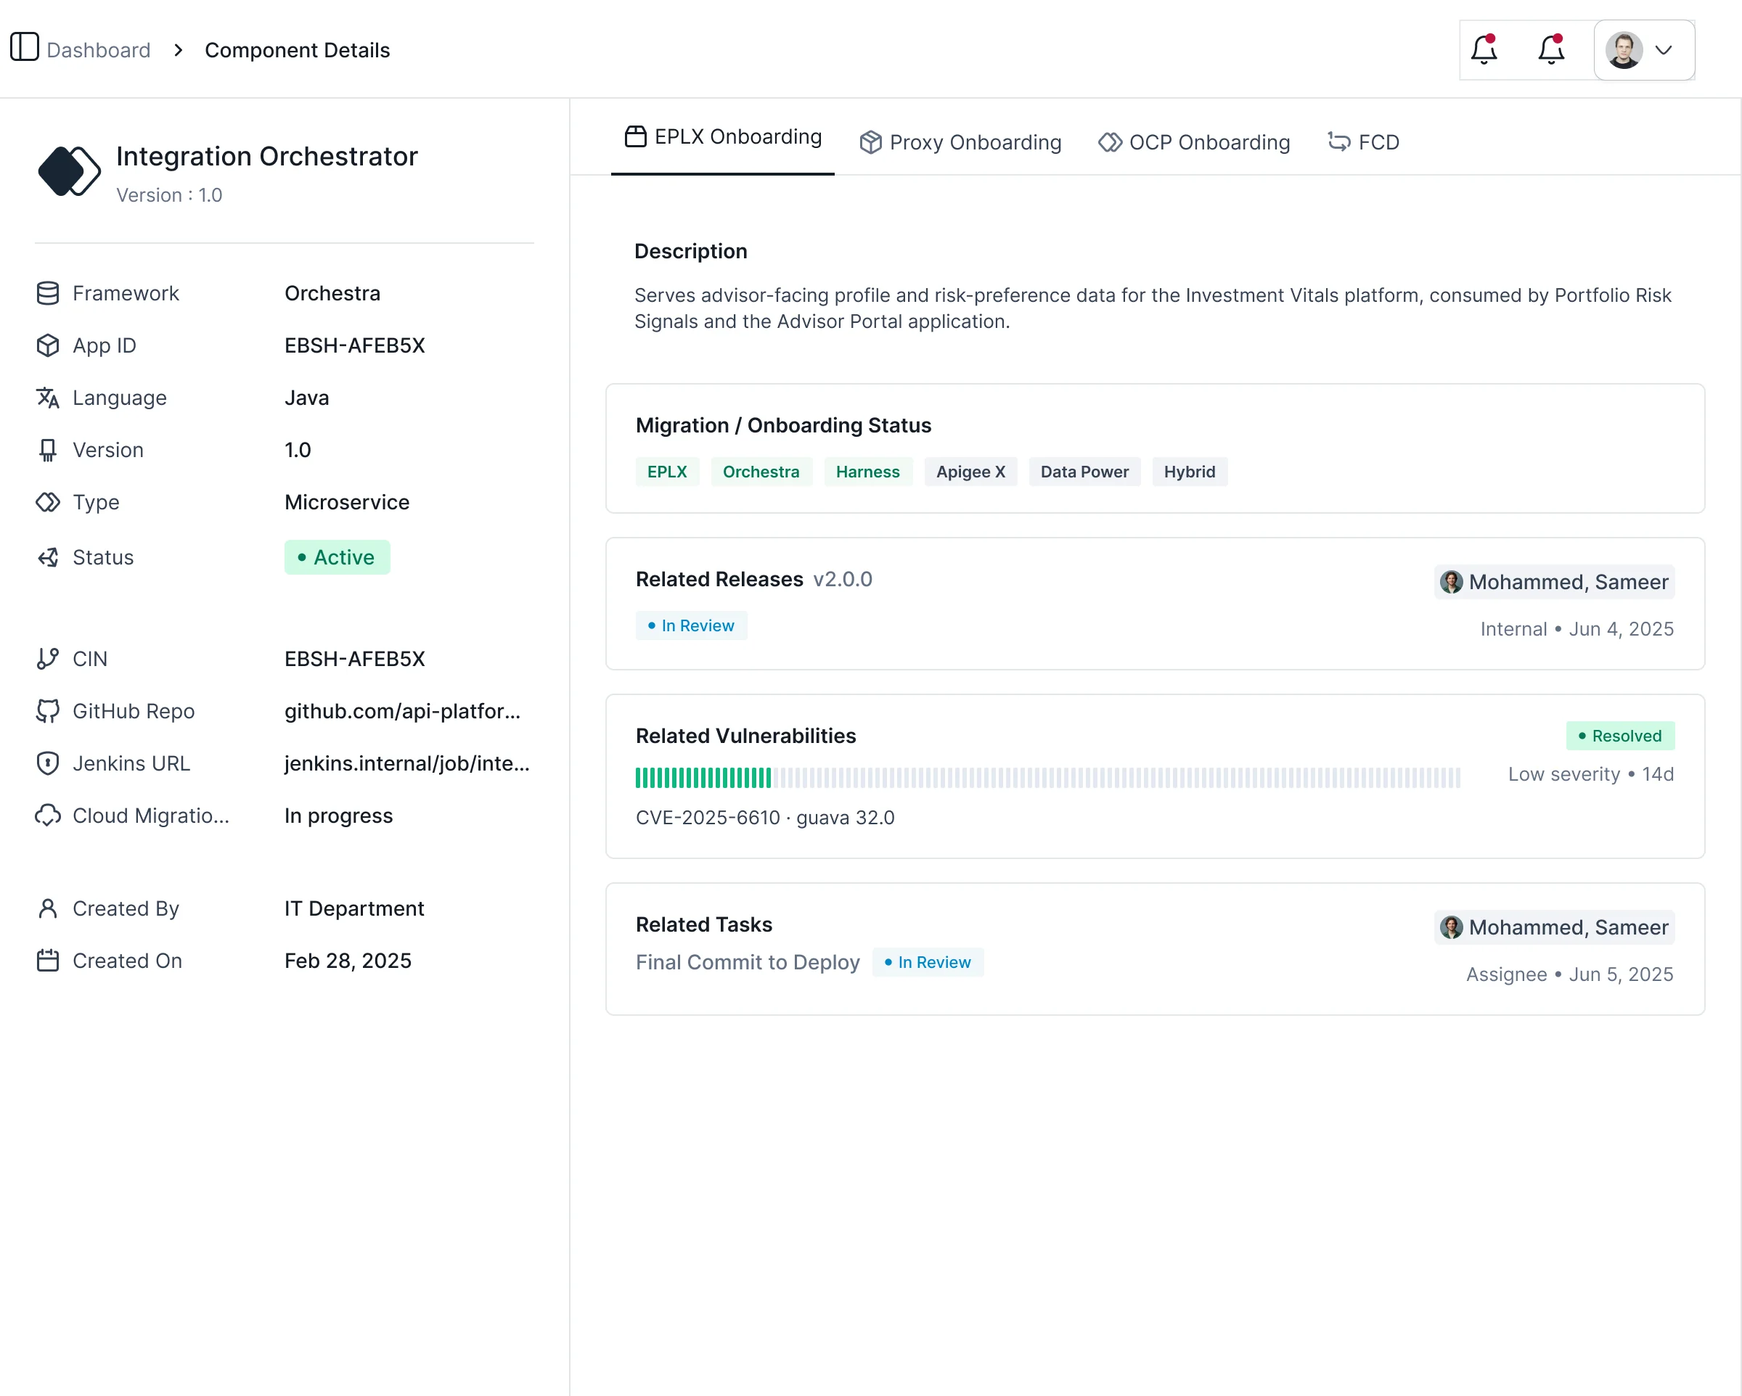
Task: Open the user avatar menu
Action: [x=1643, y=50]
